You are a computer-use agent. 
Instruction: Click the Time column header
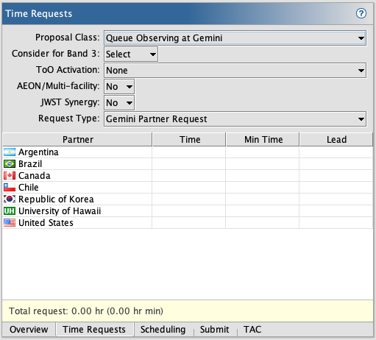(189, 140)
